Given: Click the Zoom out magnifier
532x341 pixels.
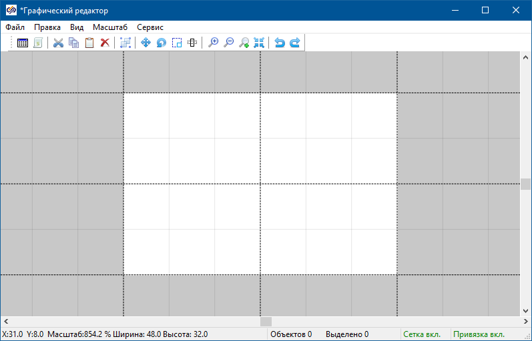Looking at the screenshot, I should [x=229, y=43].
